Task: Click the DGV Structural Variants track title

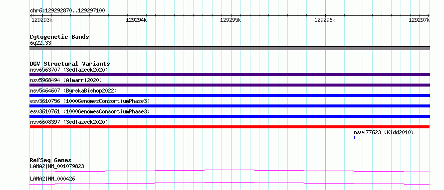Action: coord(70,64)
